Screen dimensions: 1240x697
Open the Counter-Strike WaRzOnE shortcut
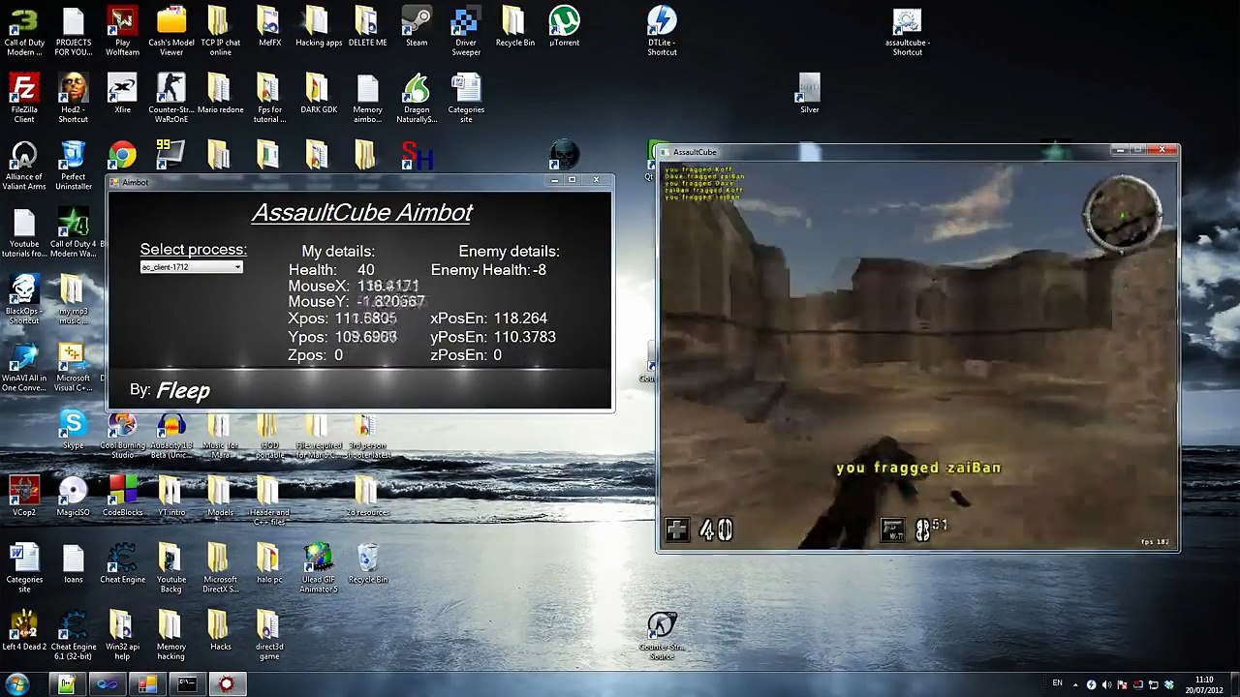click(x=171, y=99)
